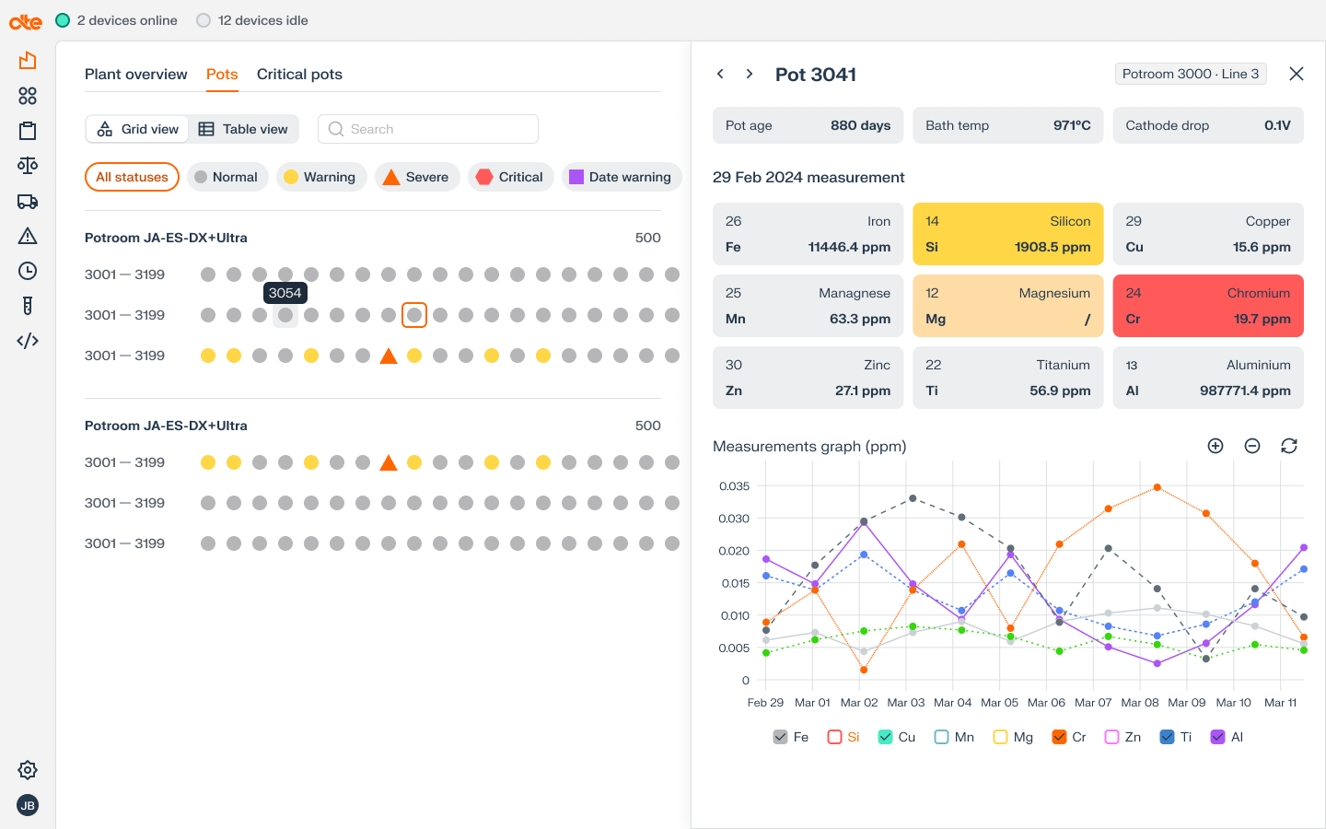Click the search magnifier icon
The image size is (1326, 829).
(x=336, y=129)
